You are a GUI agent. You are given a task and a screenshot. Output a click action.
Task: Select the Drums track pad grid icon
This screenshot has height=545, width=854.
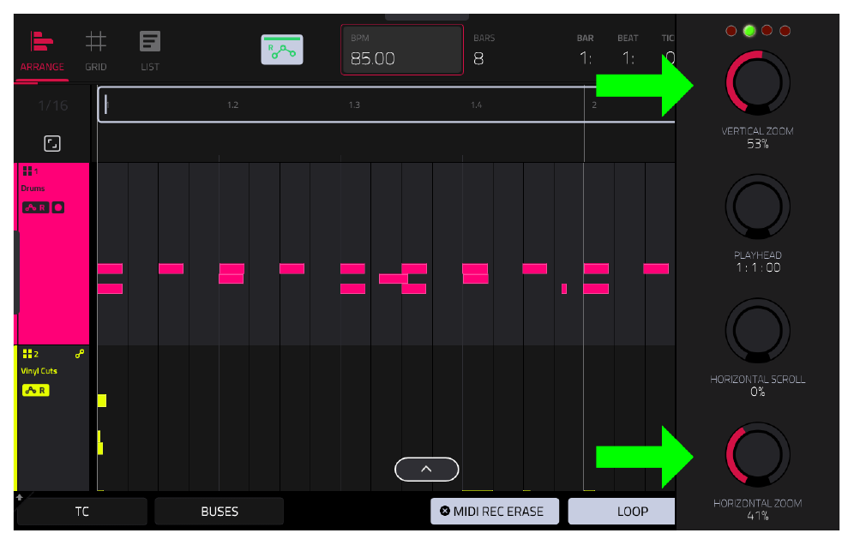tap(27, 171)
